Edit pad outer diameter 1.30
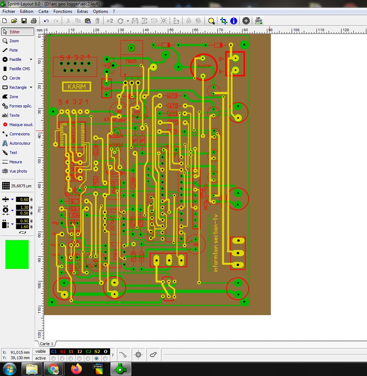 [x=23, y=207]
